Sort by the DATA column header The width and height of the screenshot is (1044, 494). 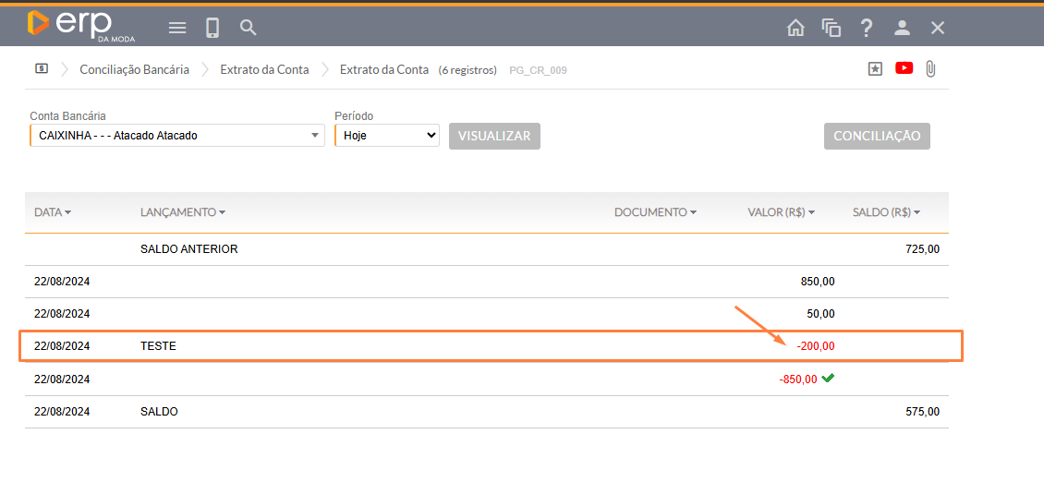[x=52, y=212]
